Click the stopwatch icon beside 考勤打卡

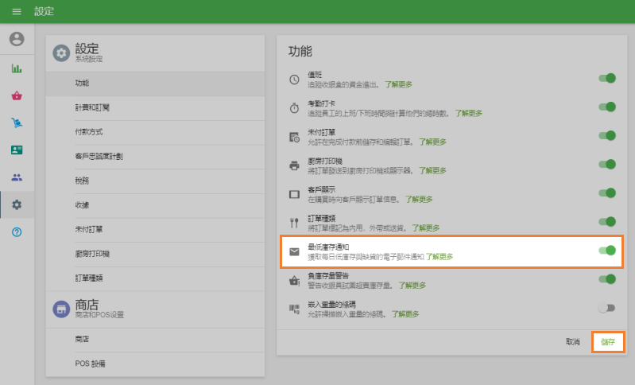click(x=294, y=108)
